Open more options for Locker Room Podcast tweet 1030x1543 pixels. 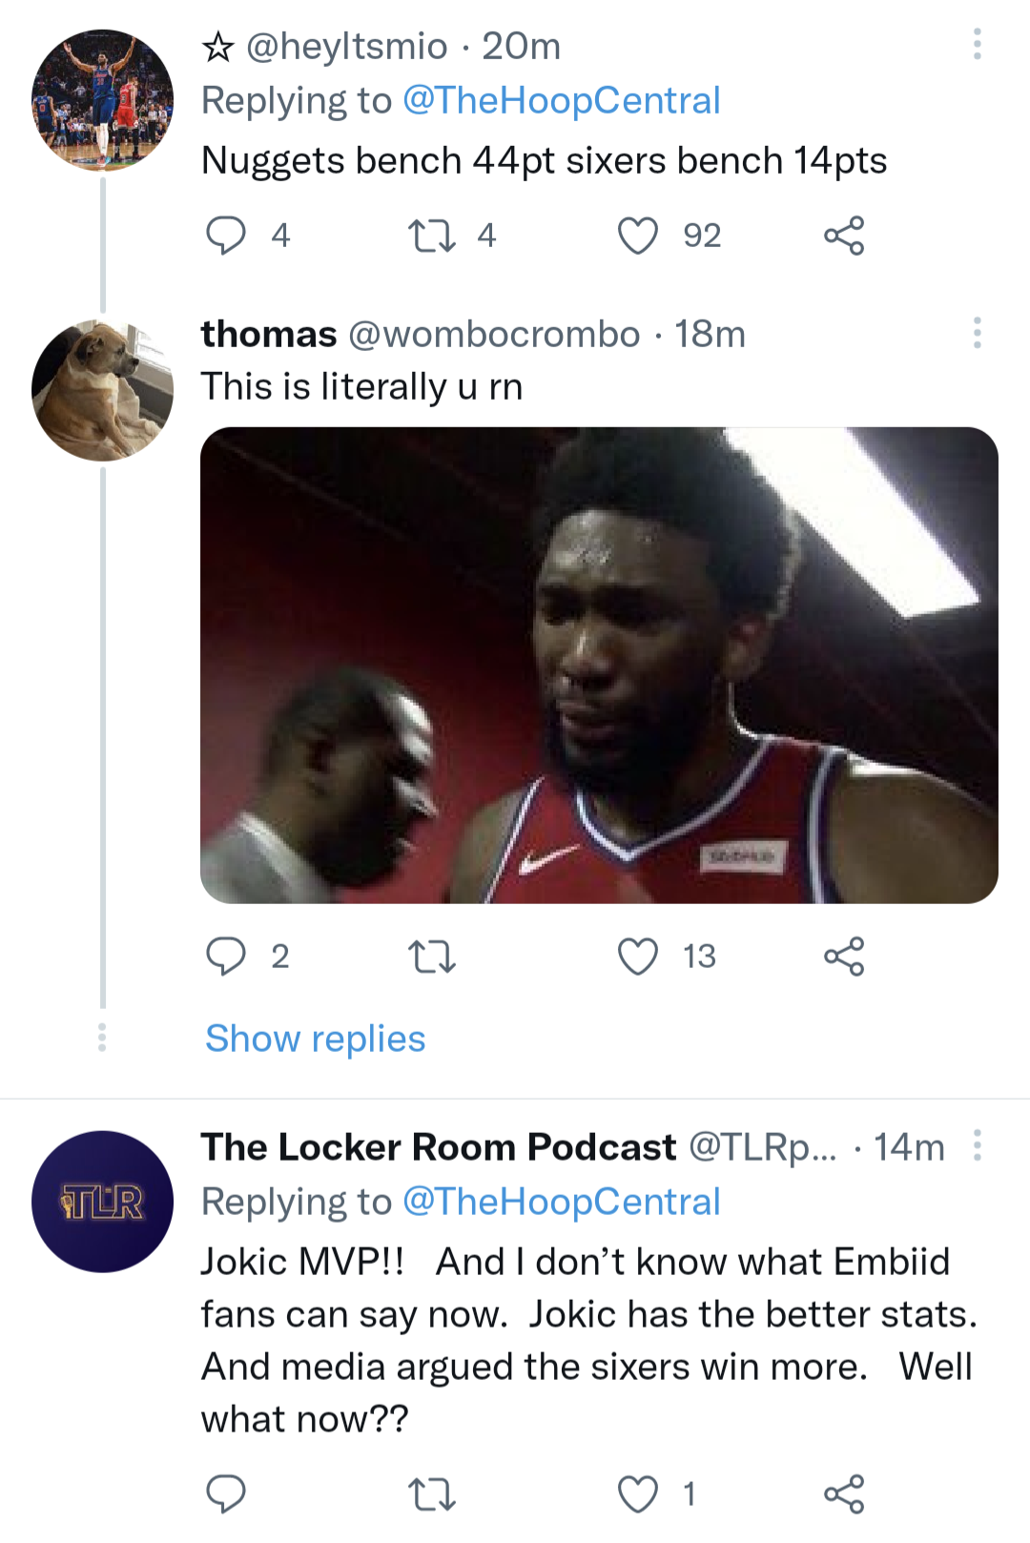[x=977, y=1145]
